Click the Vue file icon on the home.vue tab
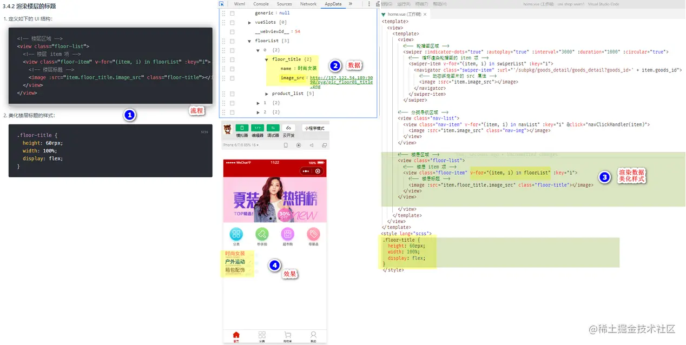The width and height of the screenshot is (686, 345). [384, 14]
